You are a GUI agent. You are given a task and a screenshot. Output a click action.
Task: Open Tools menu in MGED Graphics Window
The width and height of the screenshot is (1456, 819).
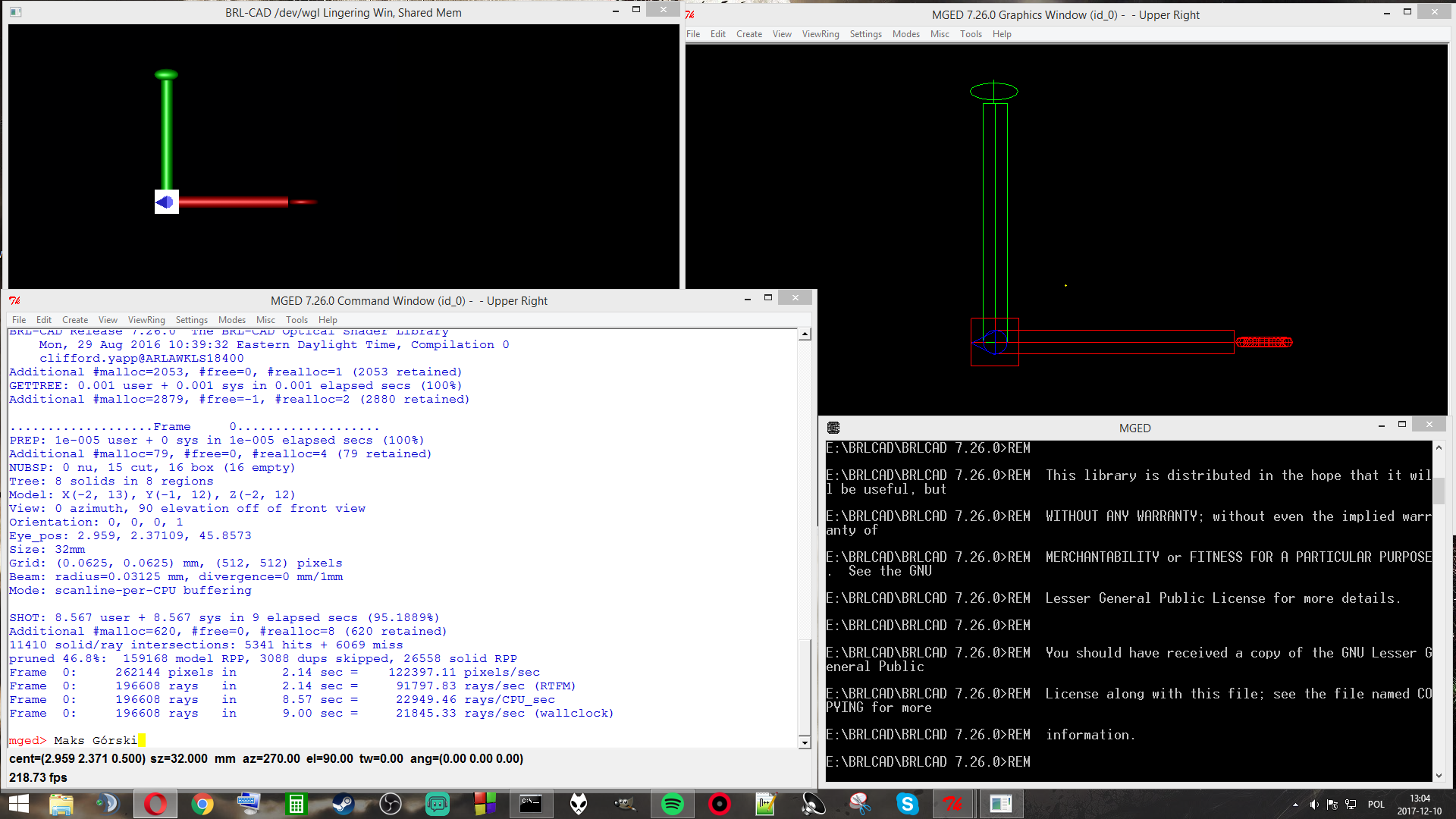pos(971,34)
